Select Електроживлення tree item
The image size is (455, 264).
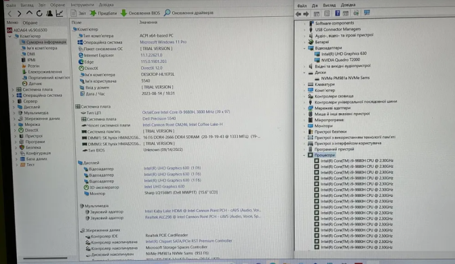(42, 72)
